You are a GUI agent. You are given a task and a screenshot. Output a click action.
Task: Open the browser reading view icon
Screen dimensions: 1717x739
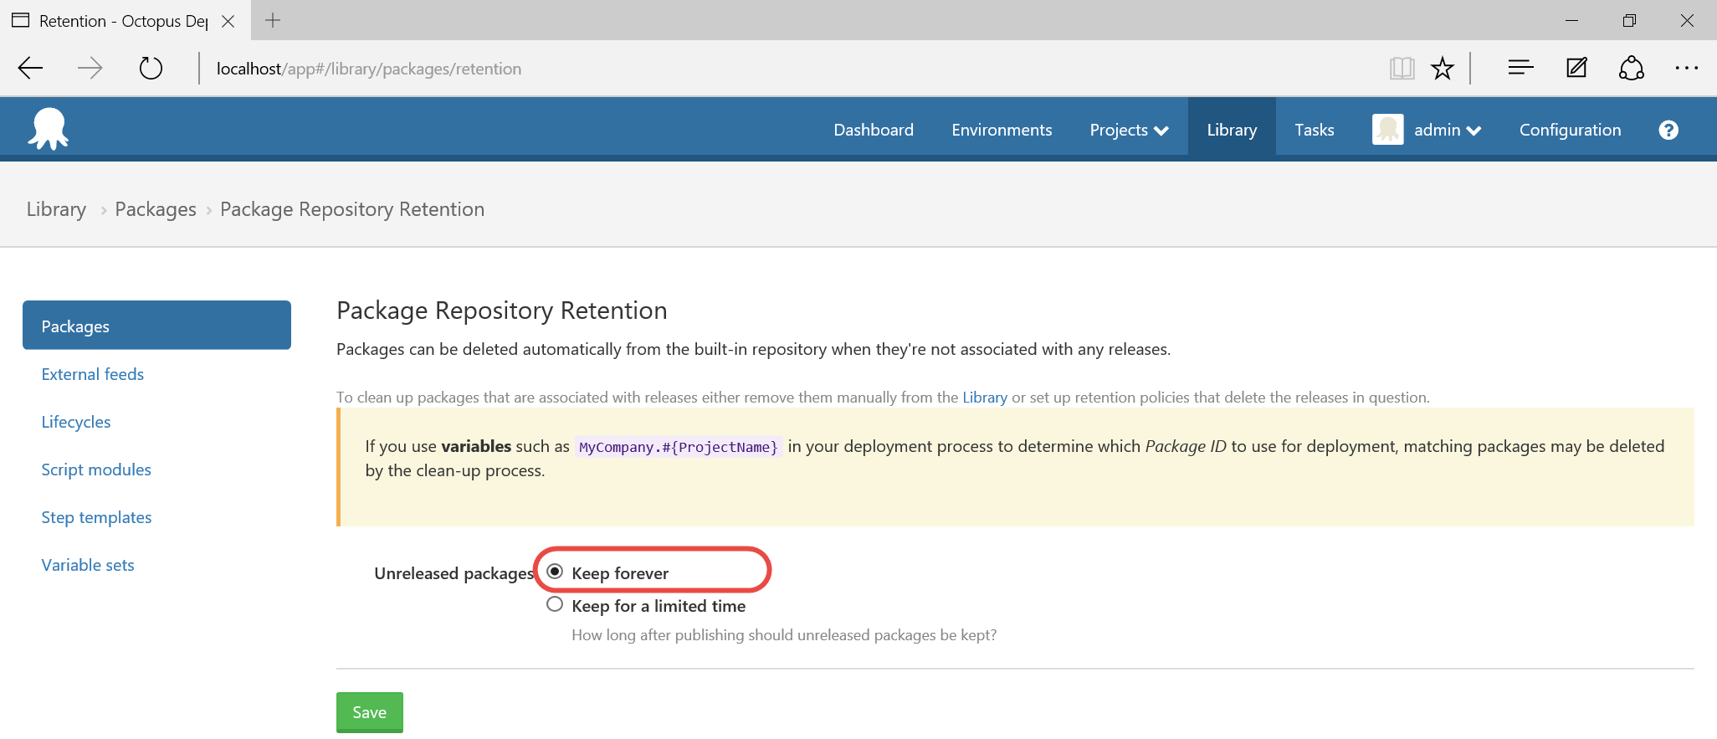coord(1402,69)
